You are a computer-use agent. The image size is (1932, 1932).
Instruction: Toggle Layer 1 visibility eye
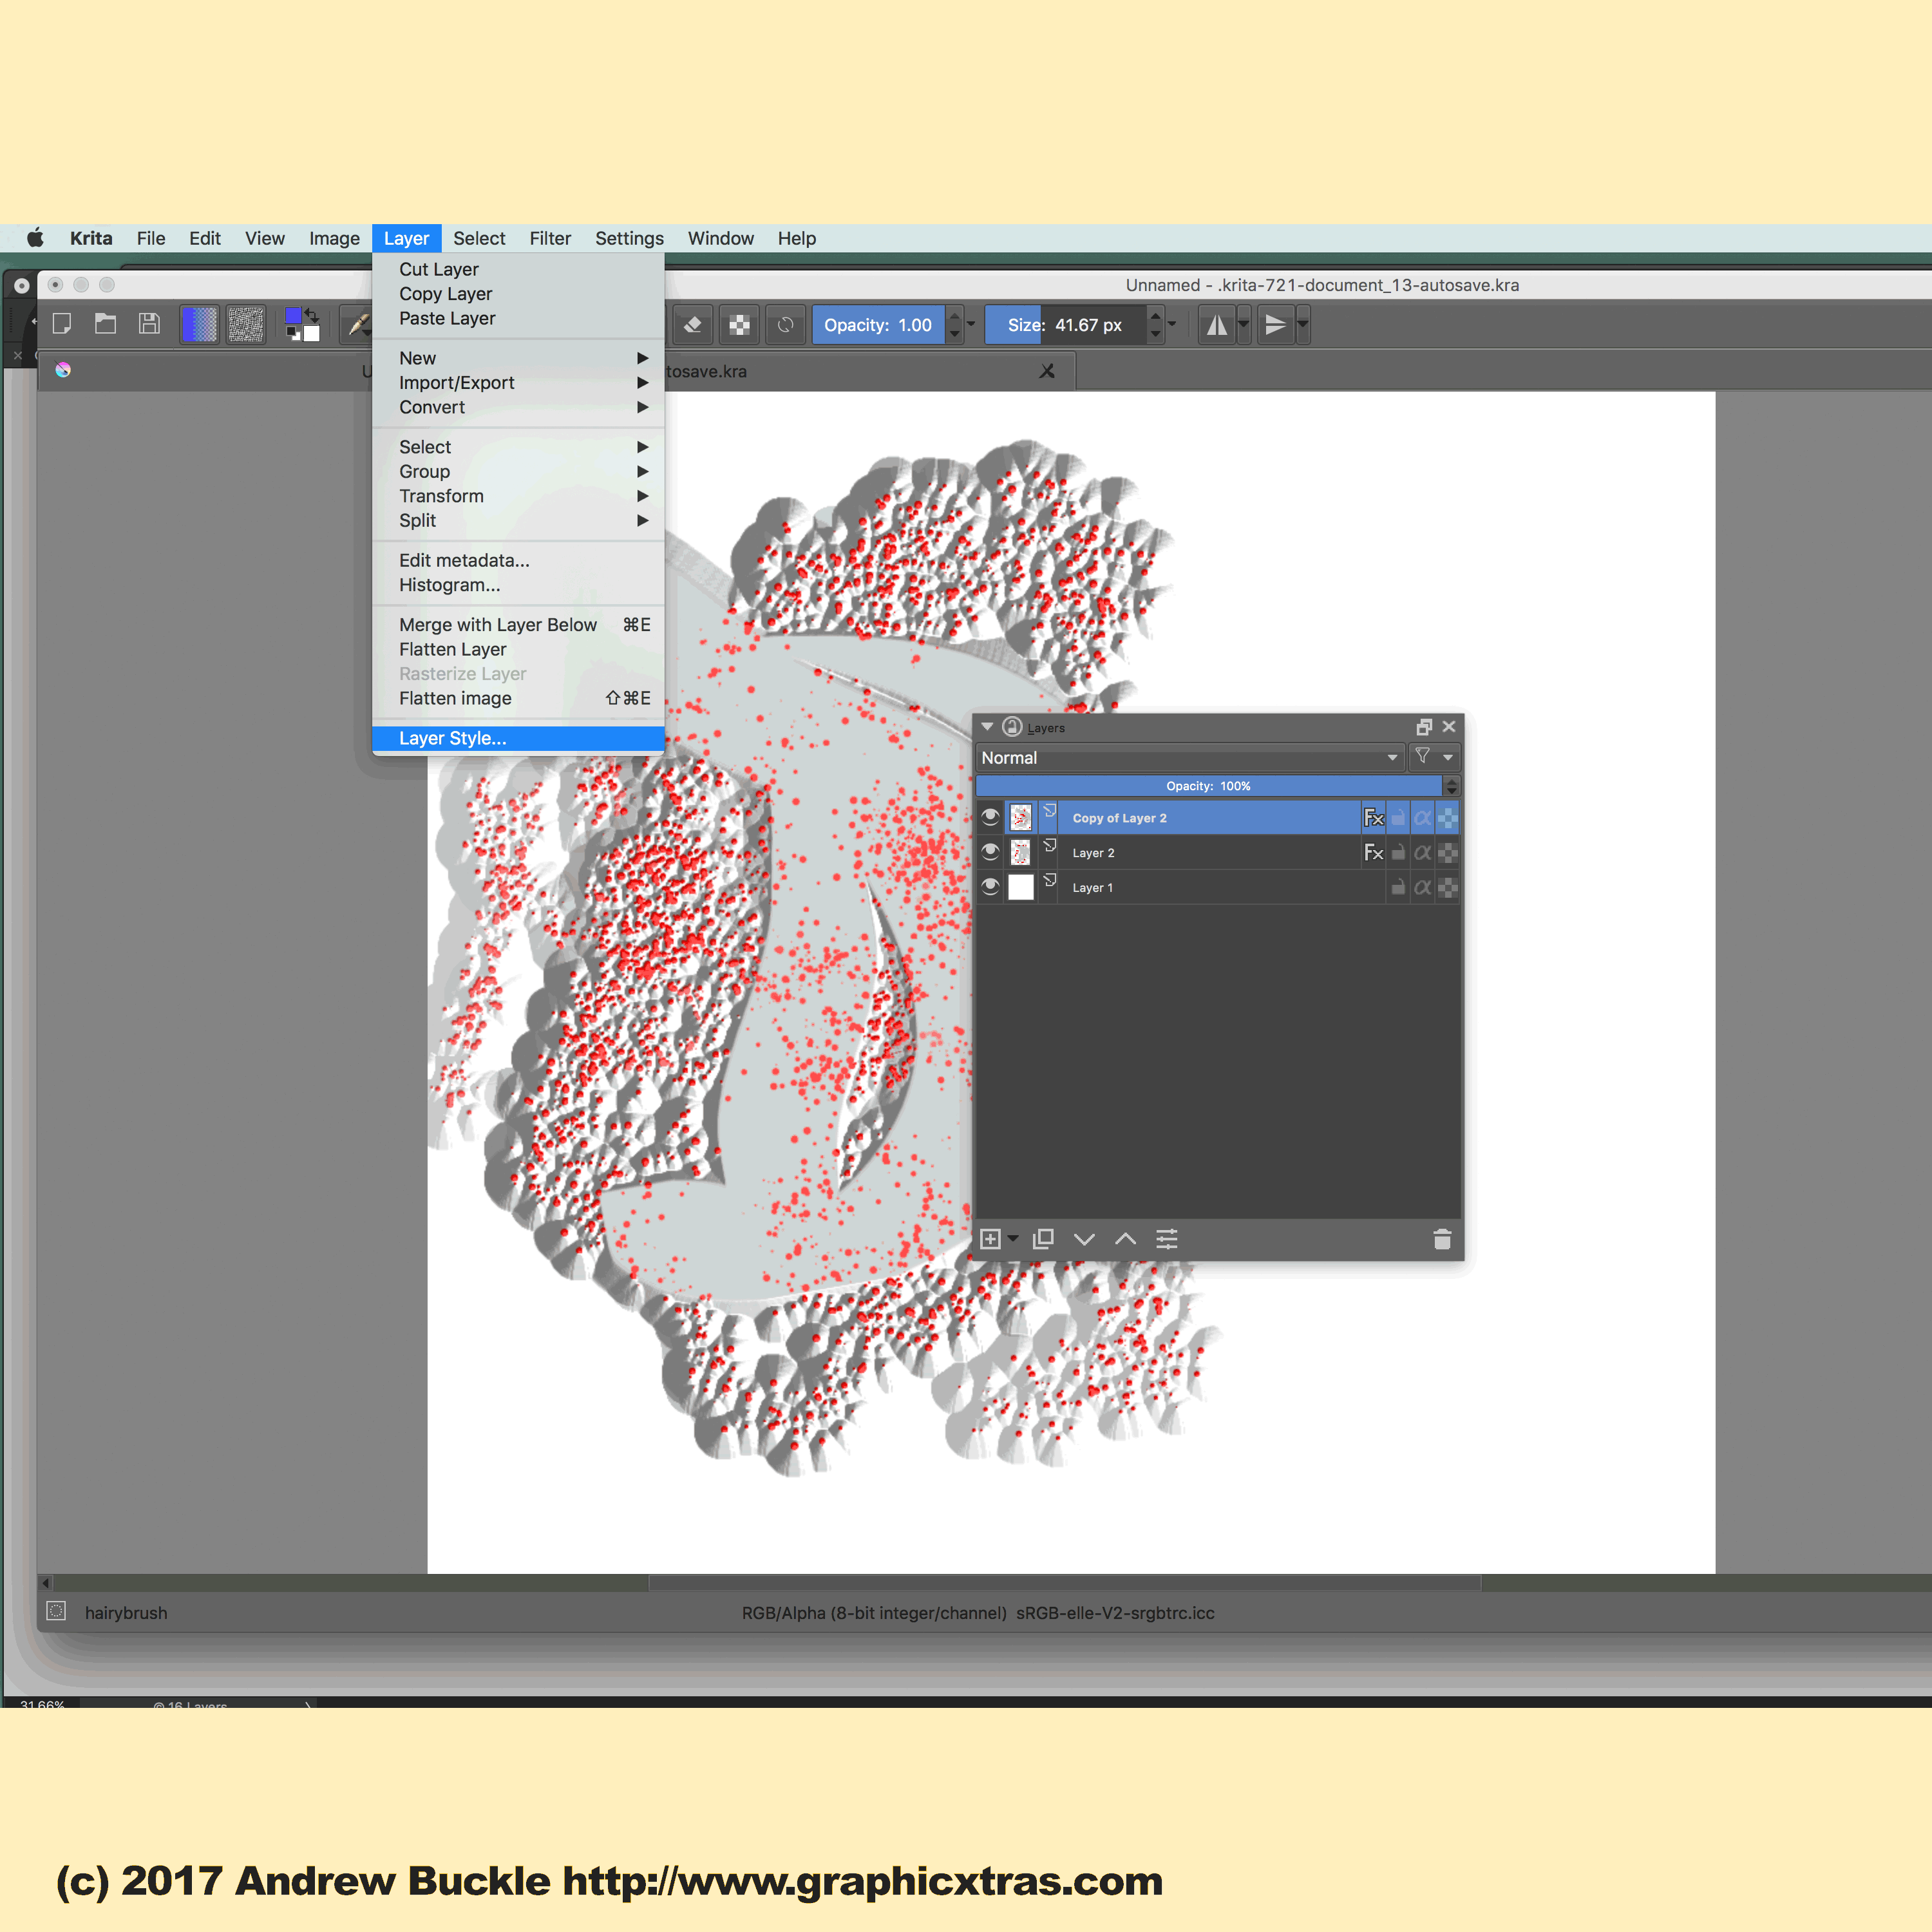[990, 887]
